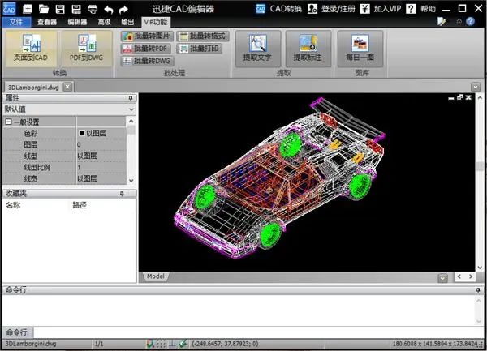Switch to the 高级 tab
487x351 pixels.
tap(105, 22)
